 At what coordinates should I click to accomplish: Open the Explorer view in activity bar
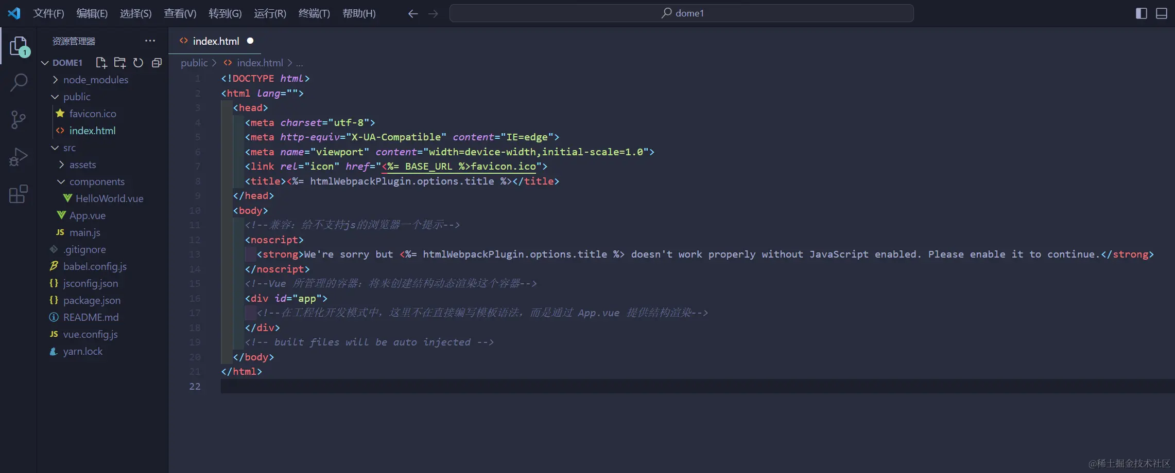coord(19,46)
